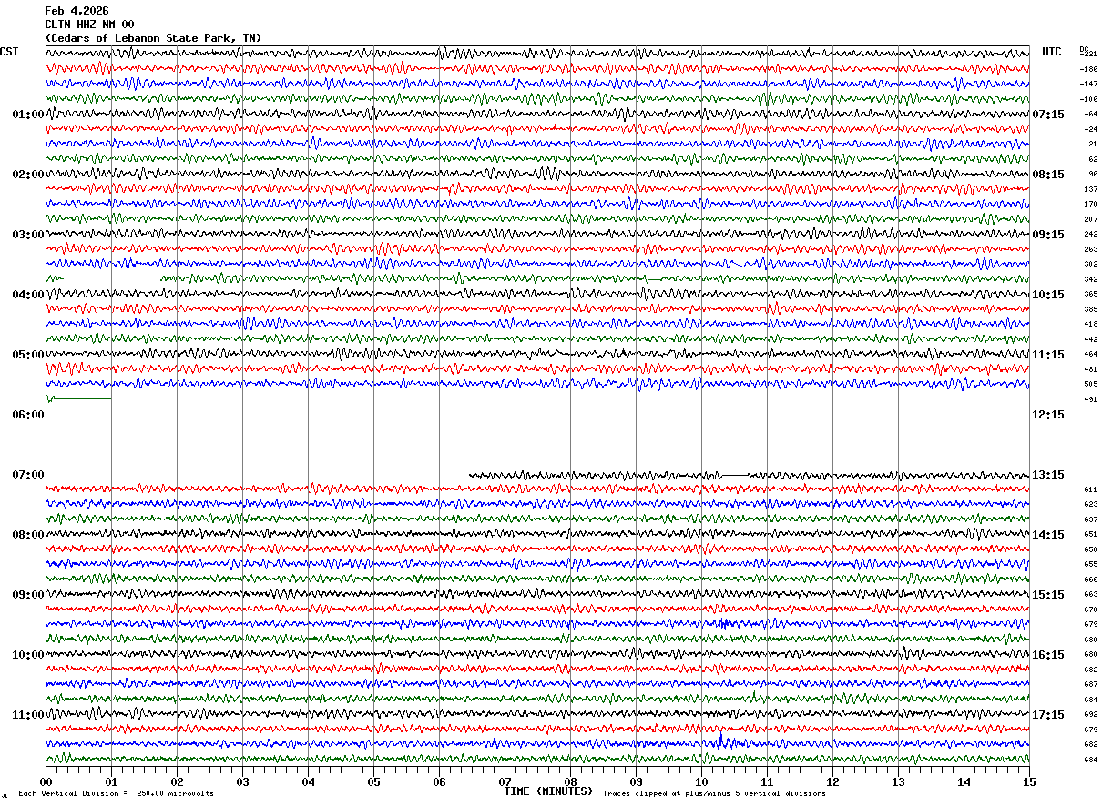Click the "TIME (MINUTES)" axis title
This screenshot has width=1102, height=806.
[x=549, y=791]
